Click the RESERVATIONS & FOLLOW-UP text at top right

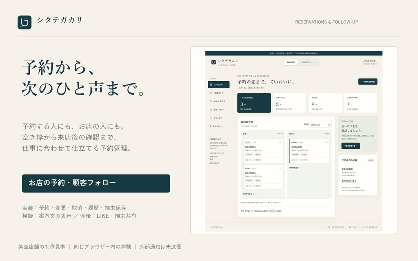[x=327, y=22]
